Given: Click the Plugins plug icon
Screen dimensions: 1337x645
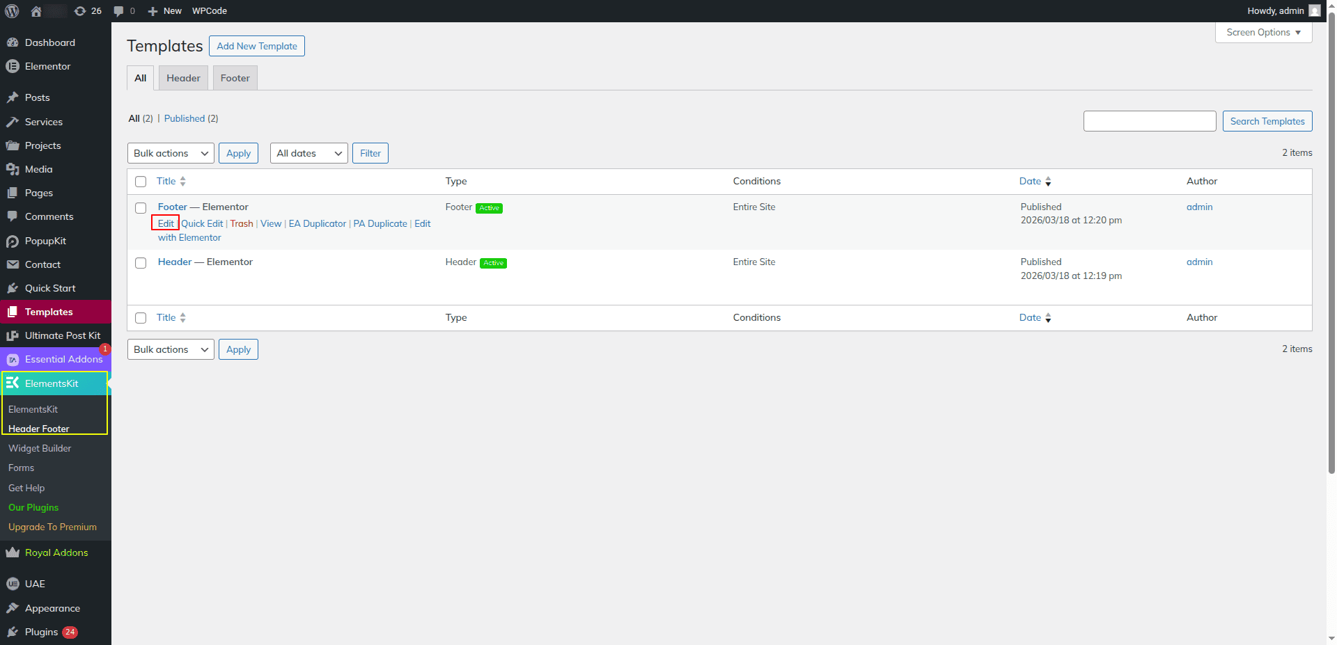Looking at the screenshot, I should tap(13, 632).
